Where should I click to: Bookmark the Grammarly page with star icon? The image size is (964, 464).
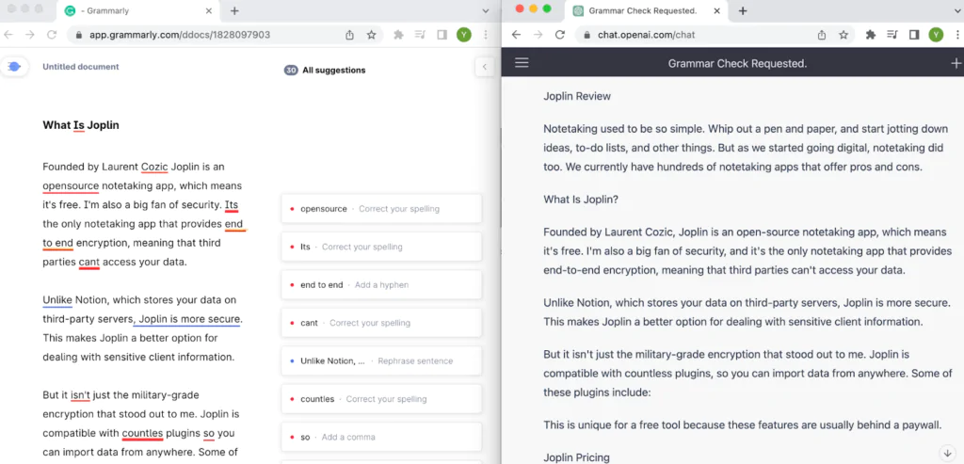click(x=371, y=35)
